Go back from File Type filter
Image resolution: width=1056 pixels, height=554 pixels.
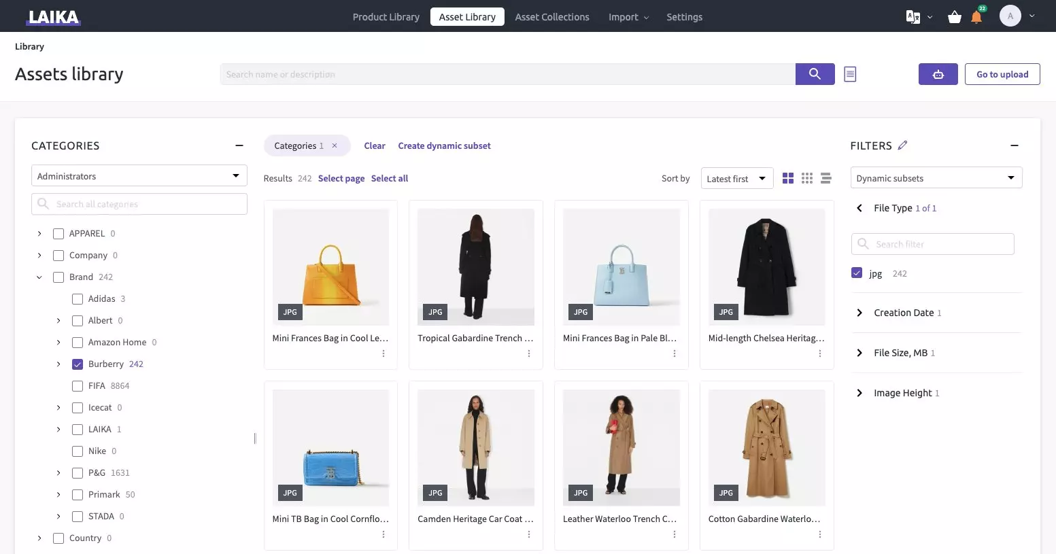coord(859,208)
